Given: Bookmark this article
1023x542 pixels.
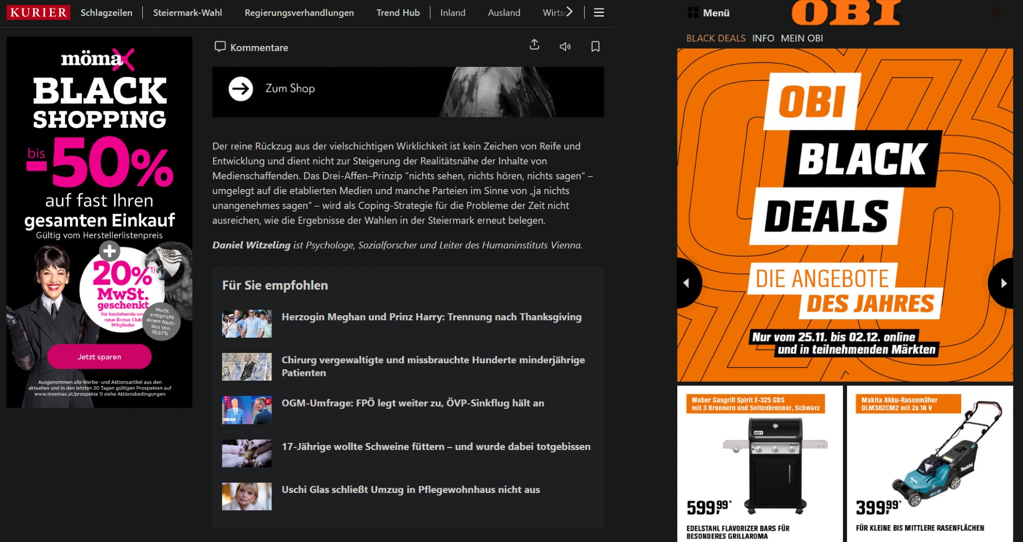Looking at the screenshot, I should click(595, 47).
